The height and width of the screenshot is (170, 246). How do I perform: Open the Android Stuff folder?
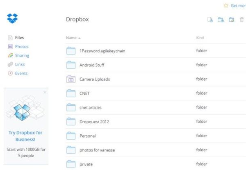tap(92, 65)
